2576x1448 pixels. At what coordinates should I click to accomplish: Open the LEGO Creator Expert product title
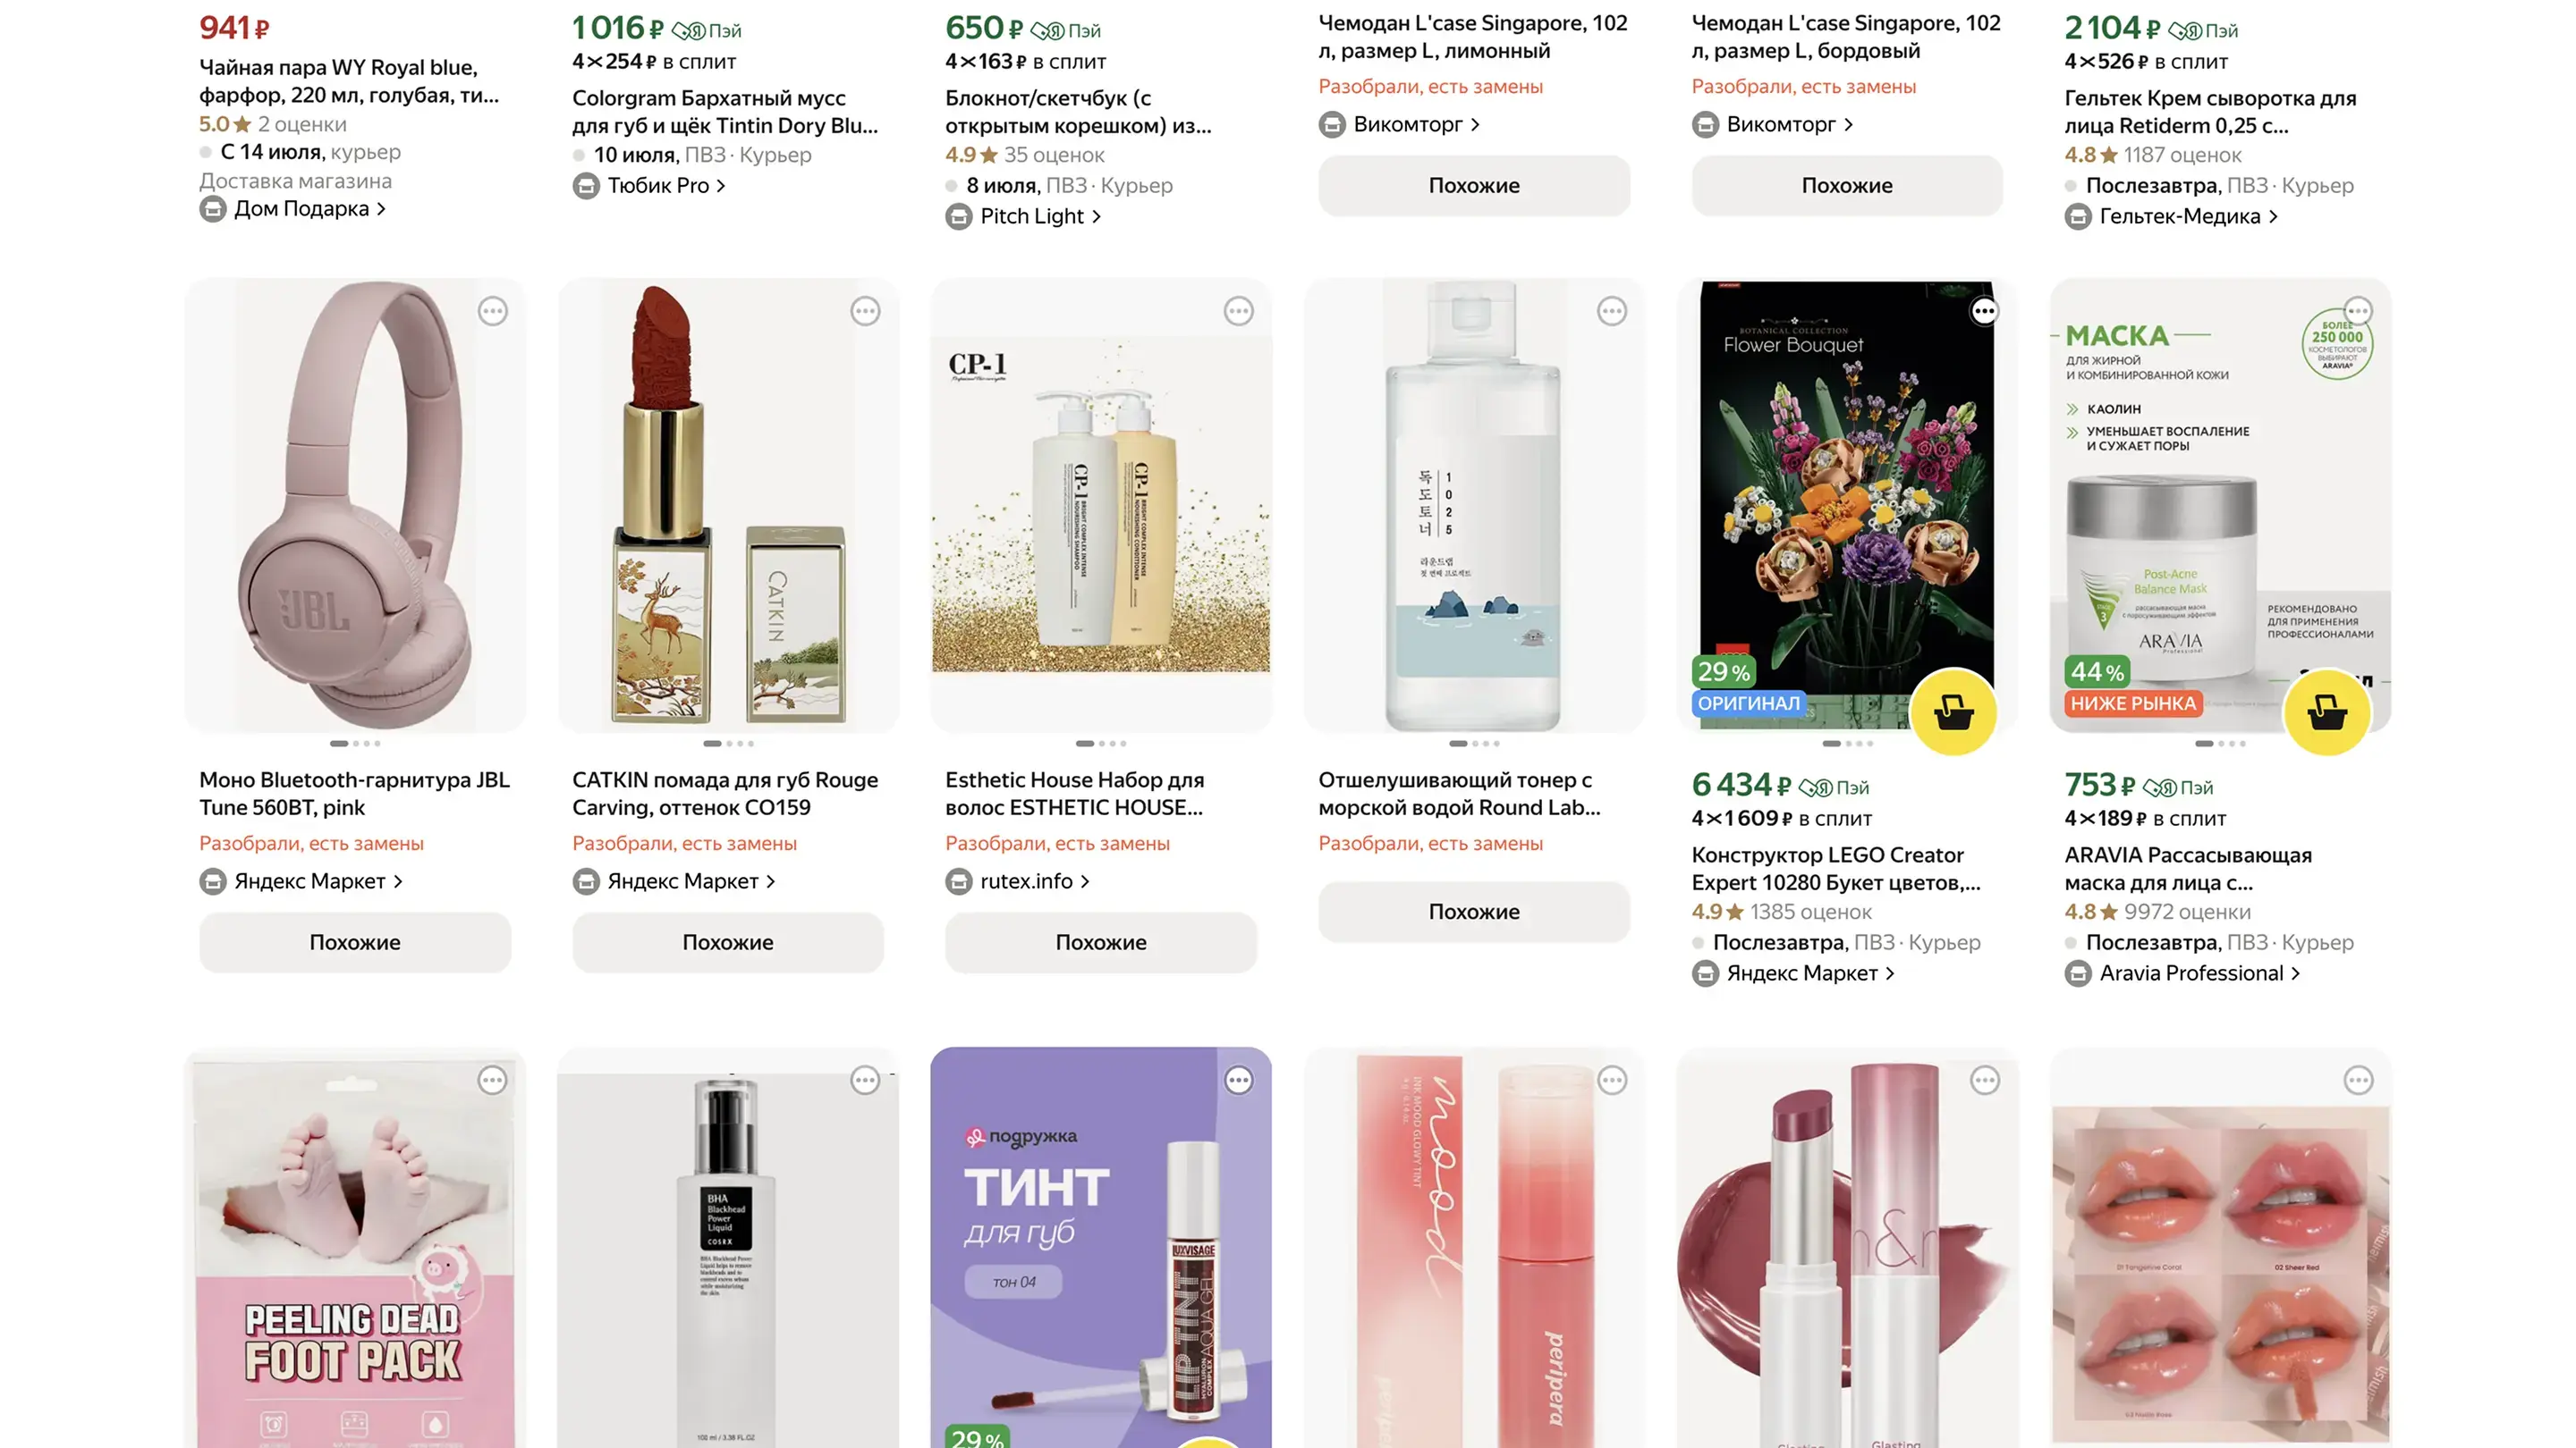(x=1835, y=869)
